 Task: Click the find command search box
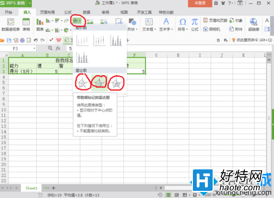tap(252, 40)
